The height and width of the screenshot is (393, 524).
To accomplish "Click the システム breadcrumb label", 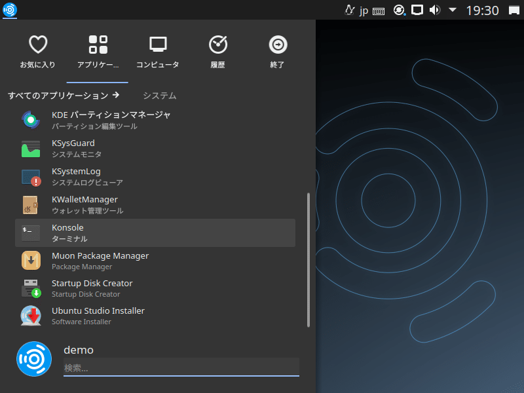I will (x=160, y=96).
